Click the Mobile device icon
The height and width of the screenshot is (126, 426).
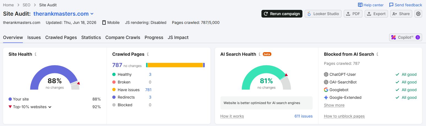click(x=104, y=23)
